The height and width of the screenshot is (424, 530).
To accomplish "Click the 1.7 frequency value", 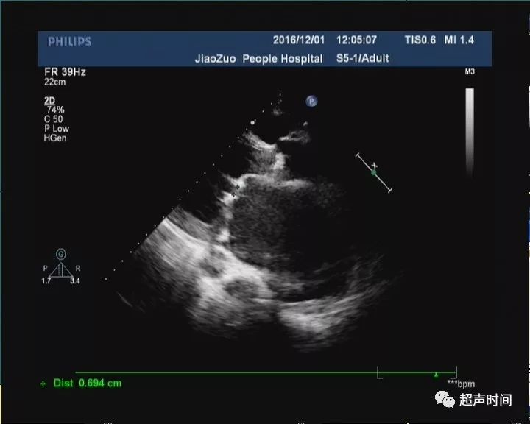I will [x=46, y=280].
